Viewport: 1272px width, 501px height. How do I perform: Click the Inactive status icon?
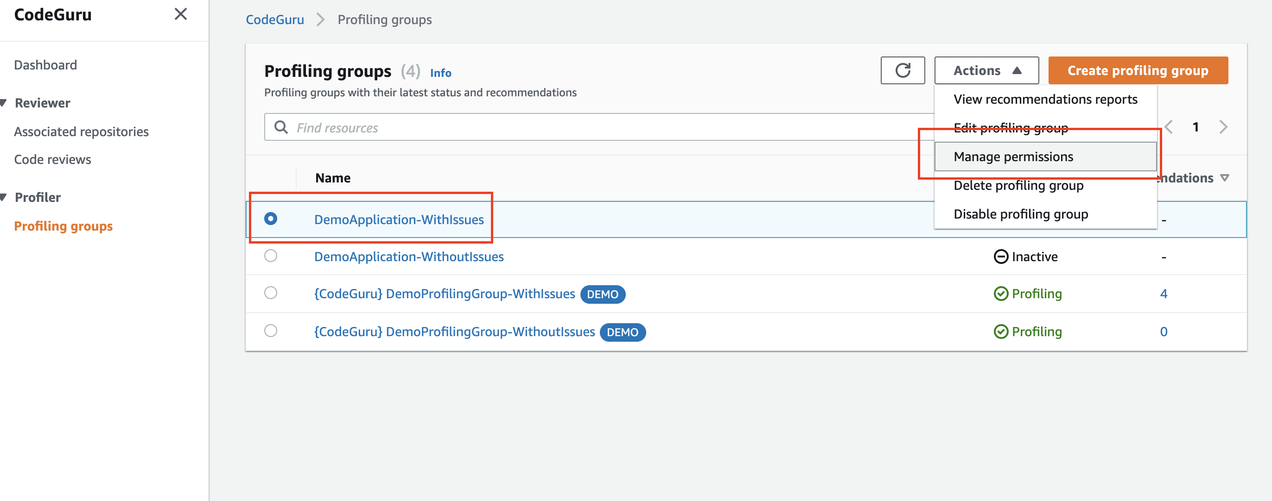(1000, 257)
